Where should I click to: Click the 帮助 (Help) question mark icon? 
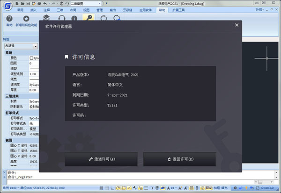tap(9, 18)
